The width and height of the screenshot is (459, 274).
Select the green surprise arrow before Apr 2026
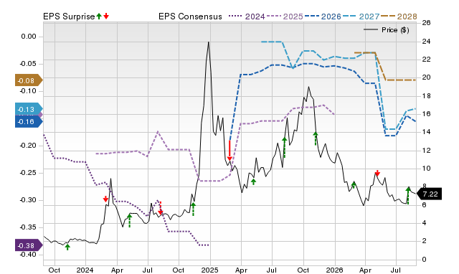point(354,185)
